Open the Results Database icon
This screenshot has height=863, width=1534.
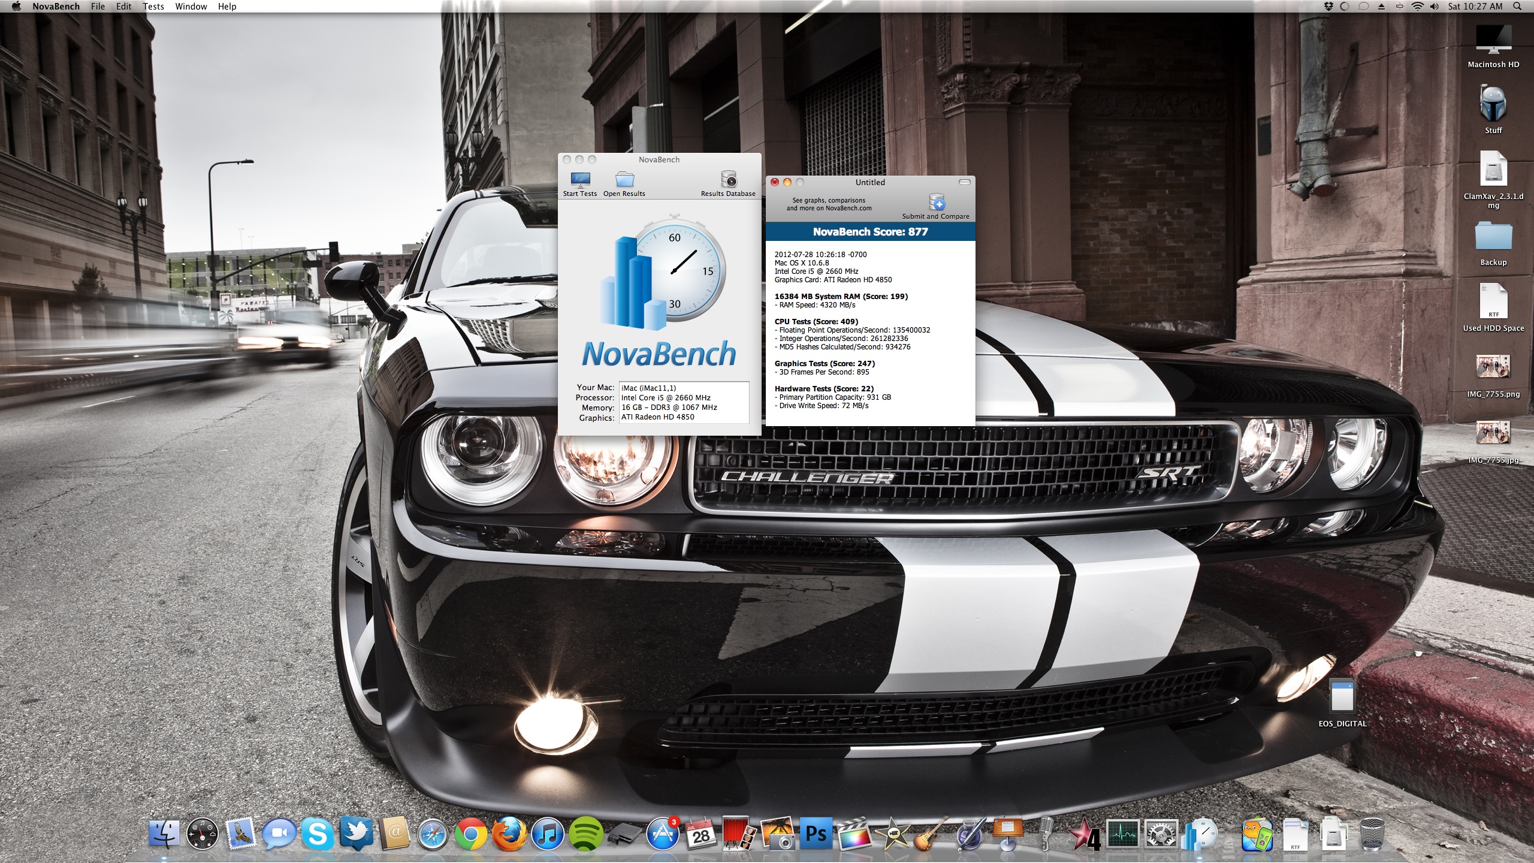[728, 180]
